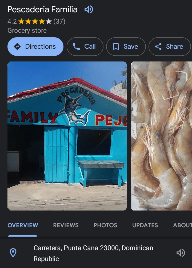
Task: Click the Grocery store category label
Action: point(27,31)
